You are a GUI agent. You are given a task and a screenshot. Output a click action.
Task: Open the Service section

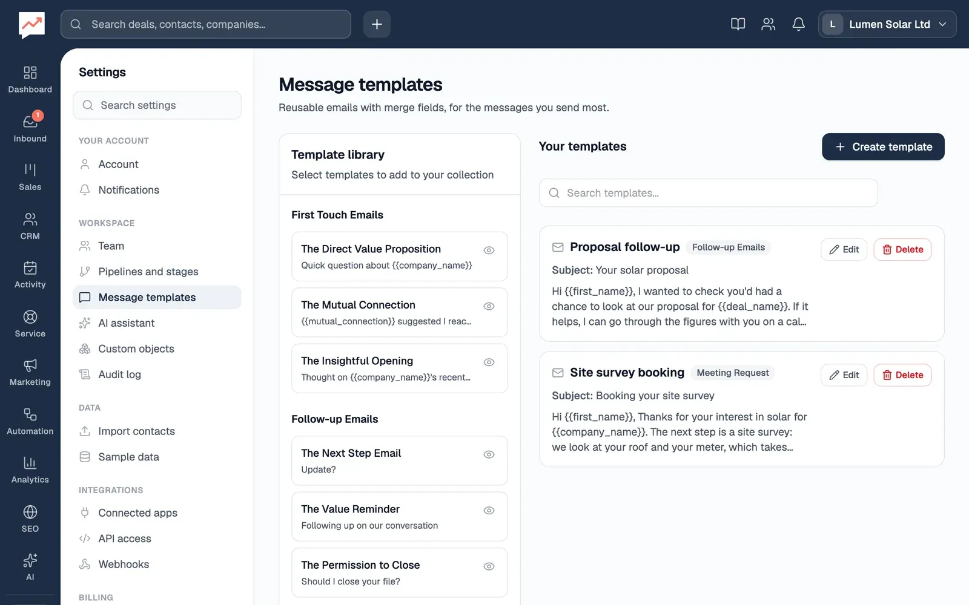[30, 324]
